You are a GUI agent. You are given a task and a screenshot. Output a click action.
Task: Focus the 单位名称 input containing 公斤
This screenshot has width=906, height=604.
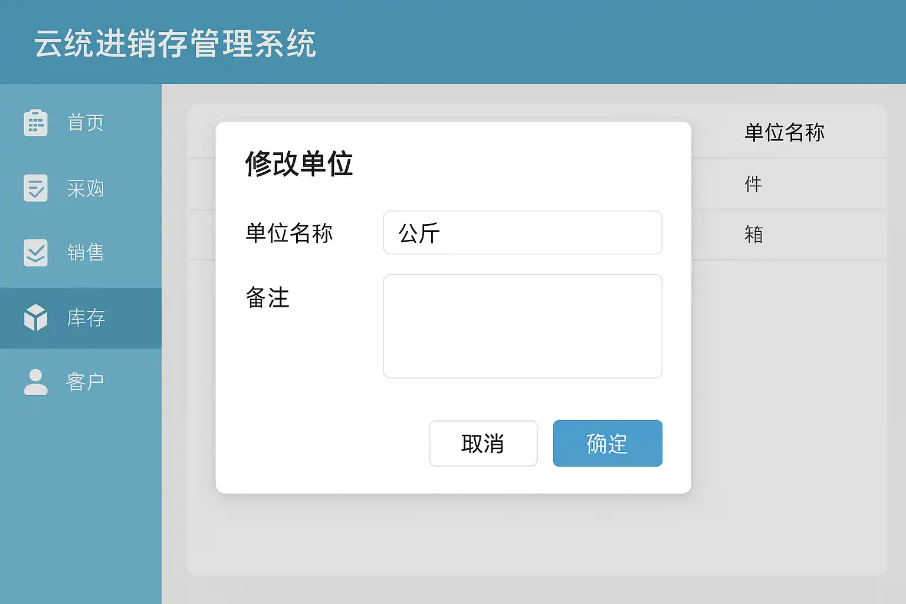click(522, 233)
